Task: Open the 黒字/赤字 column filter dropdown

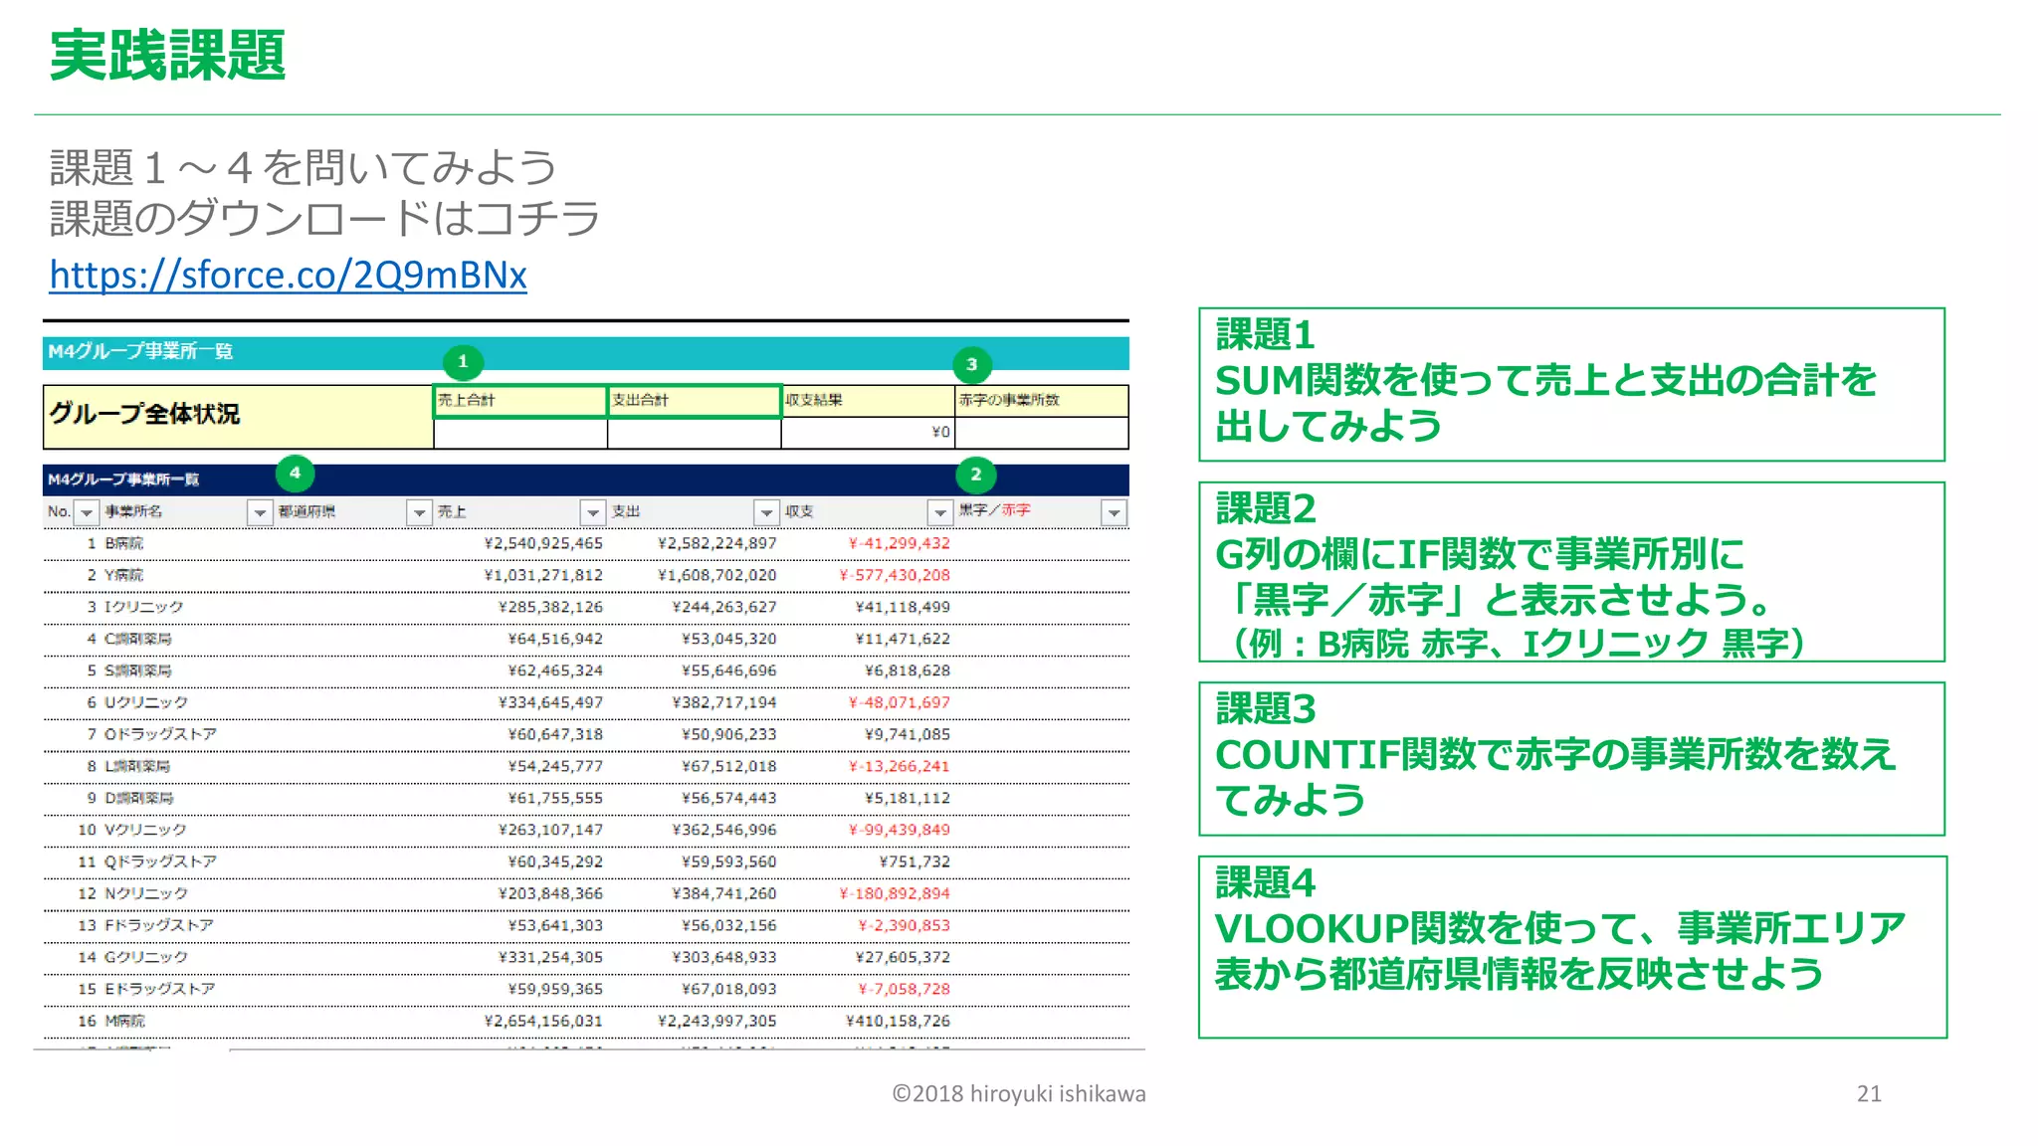Action: pos(1115,512)
